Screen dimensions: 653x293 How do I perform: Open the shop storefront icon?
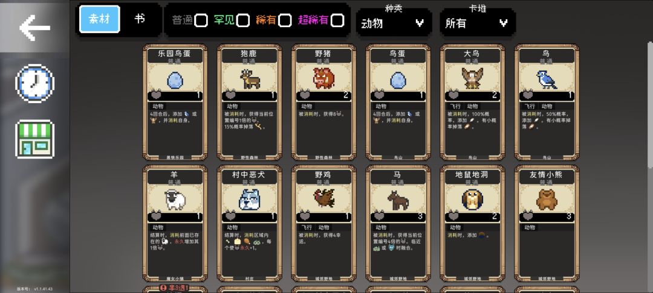[x=34, y=139]
